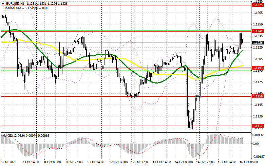Click the '12 Oct 22:00' time axis label
Image resolution: width=265 pixels, height=166 pixels.
click(x=139, y=162)
